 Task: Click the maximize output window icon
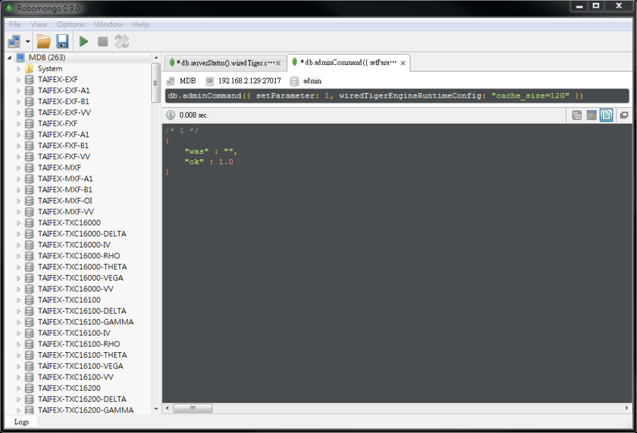point(624,115)
